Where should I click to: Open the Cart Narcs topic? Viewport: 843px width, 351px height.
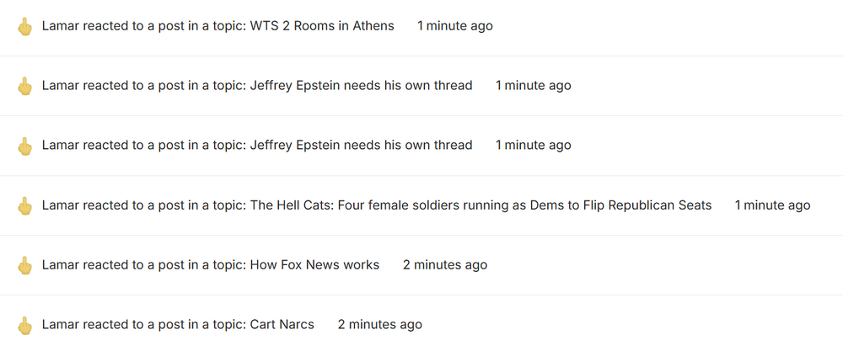282,325
